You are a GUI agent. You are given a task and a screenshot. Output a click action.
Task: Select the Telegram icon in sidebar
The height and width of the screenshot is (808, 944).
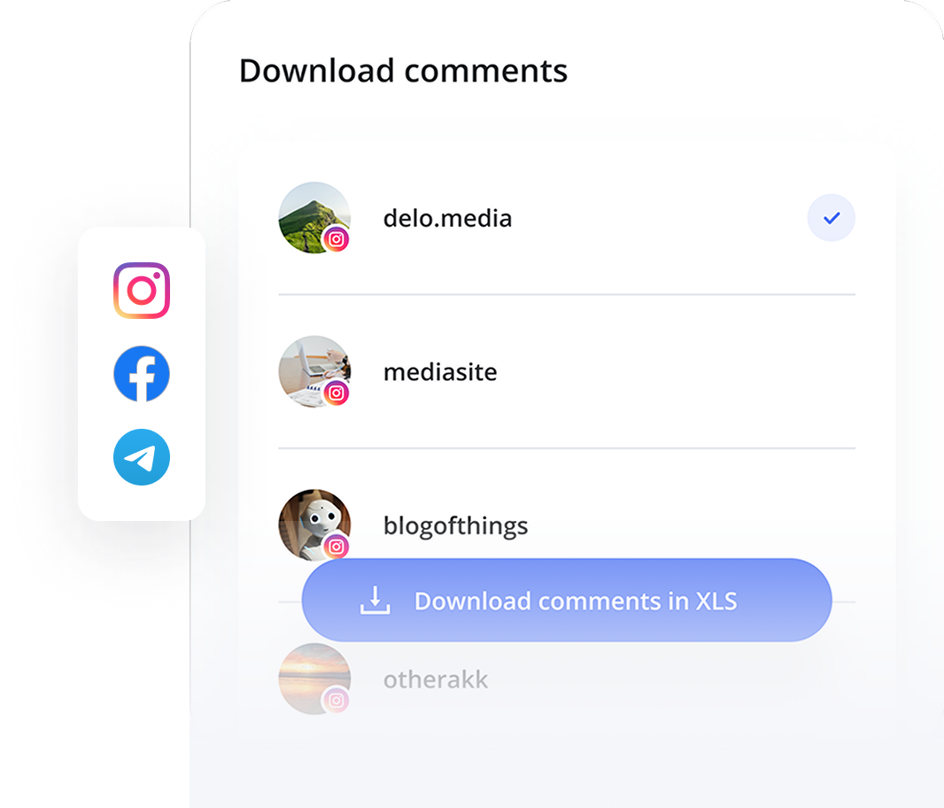point(142,457)
